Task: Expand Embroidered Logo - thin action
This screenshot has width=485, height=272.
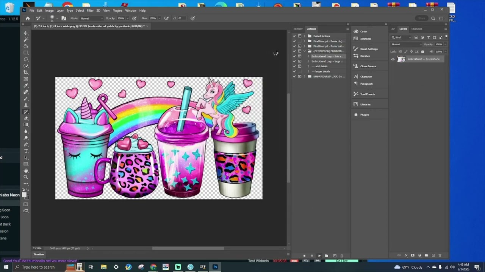Action: click(x=308, y=56)
